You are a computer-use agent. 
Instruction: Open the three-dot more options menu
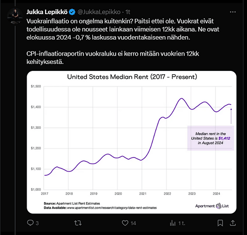(x=232, y=12)
